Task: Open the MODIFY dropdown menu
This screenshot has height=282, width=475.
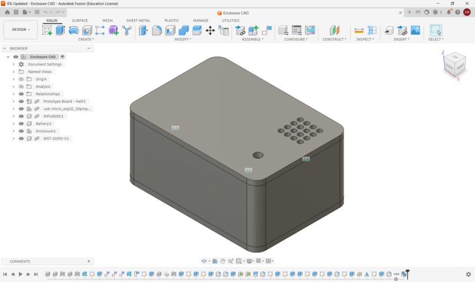Action: [183, 39]
